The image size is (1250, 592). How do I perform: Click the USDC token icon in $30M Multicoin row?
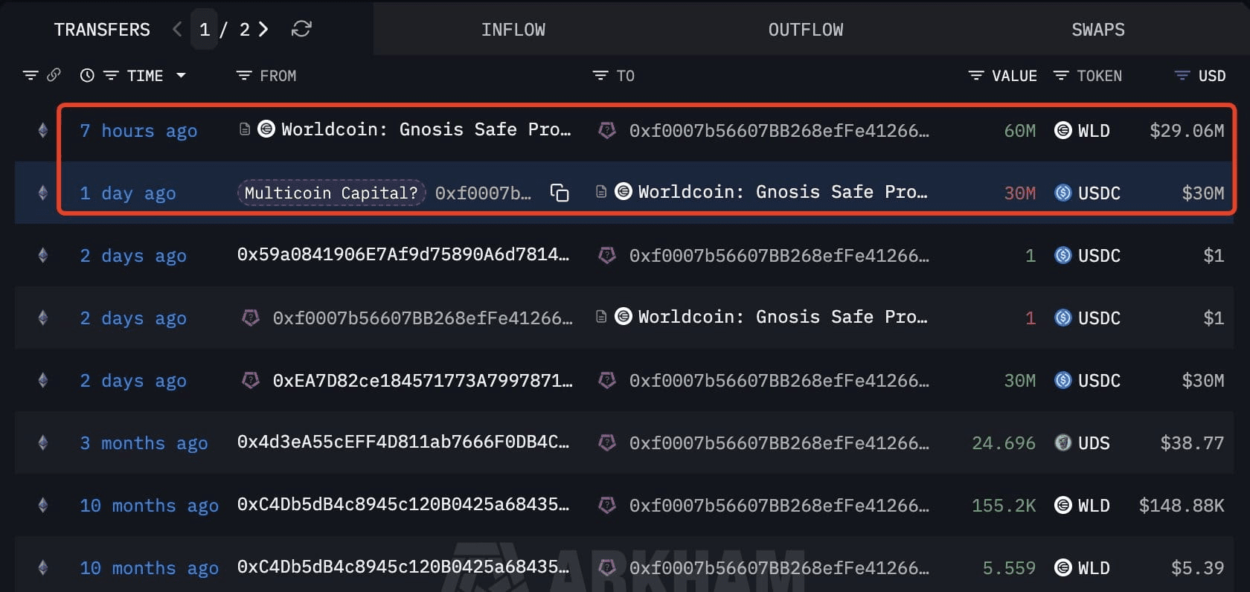pos(1063,193)
